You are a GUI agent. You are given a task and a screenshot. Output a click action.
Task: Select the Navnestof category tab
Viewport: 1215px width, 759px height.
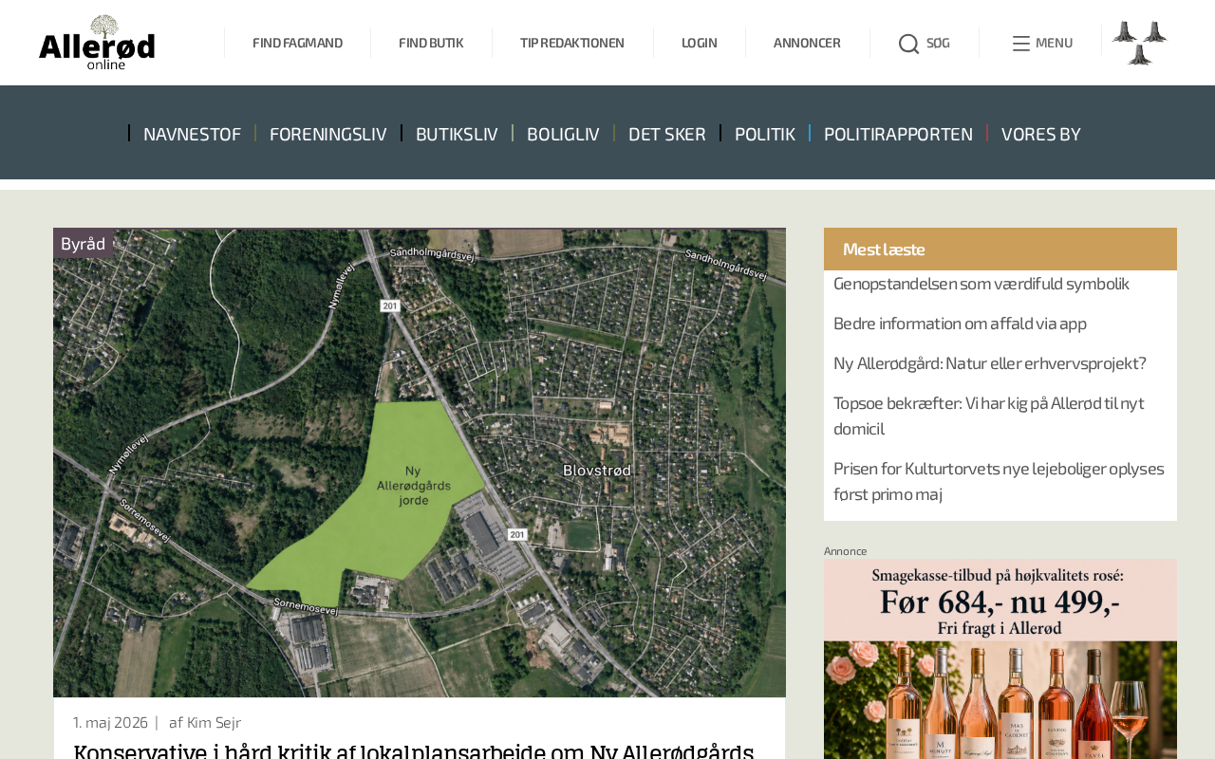coord(192,134)
